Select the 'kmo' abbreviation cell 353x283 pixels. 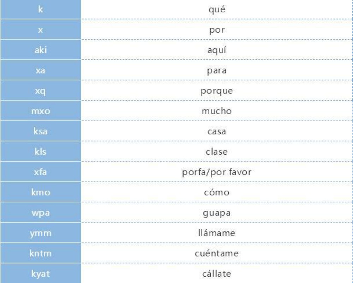click(40, 193)
